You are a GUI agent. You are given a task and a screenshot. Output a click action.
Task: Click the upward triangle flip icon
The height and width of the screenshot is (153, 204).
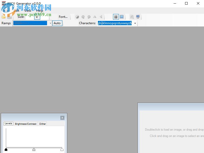coord(95,17)
